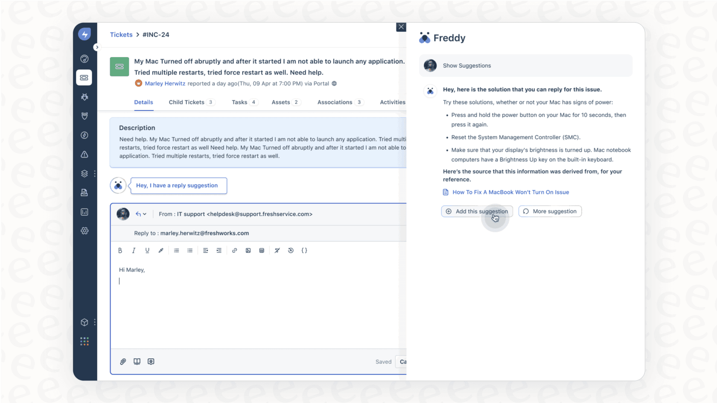Insert an image into the reply
This screenshot has width=717, height=403.
248,250
